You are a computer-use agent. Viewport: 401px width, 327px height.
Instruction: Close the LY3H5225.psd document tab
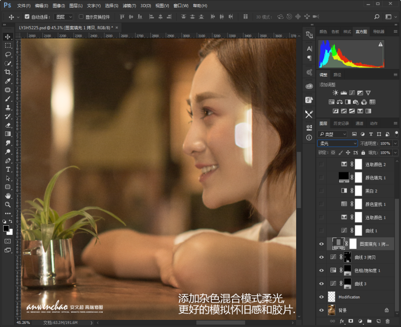(117, 28)
